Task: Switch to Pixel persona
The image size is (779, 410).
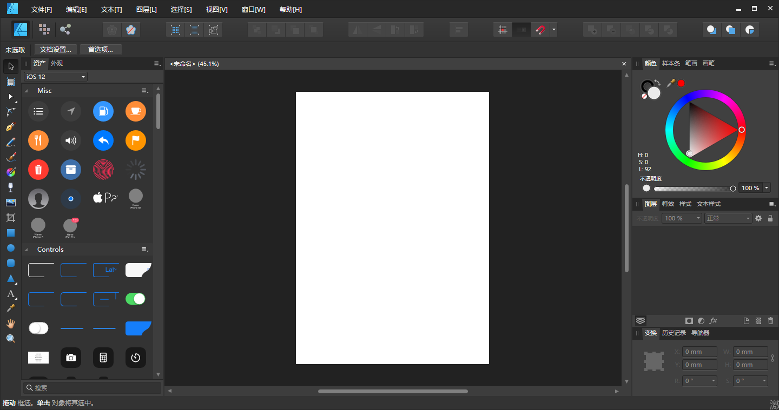Action: coord(44,29)
